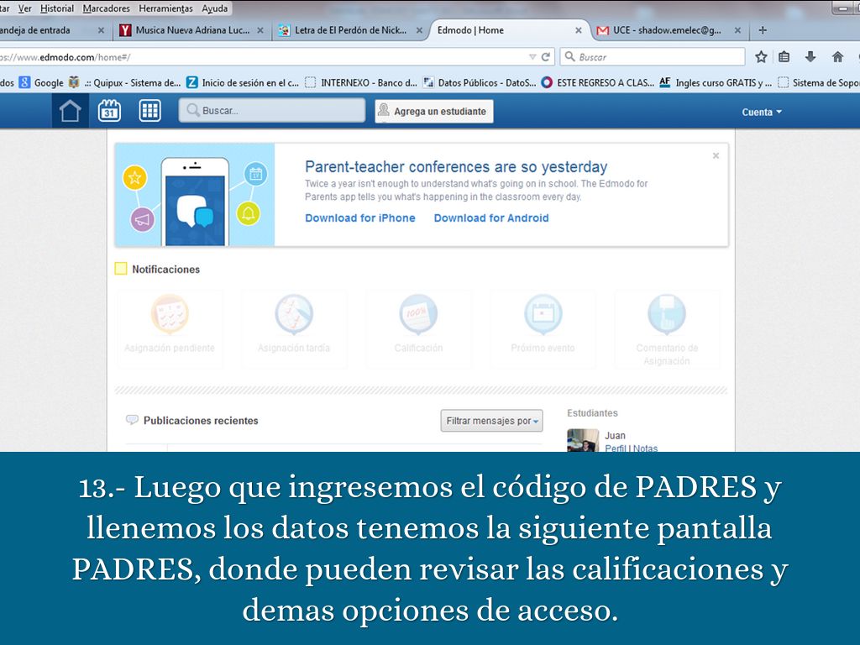Open the grid apps icon
Image resolution: width=860 pixels, height=645 pixels.
(149, 111)
